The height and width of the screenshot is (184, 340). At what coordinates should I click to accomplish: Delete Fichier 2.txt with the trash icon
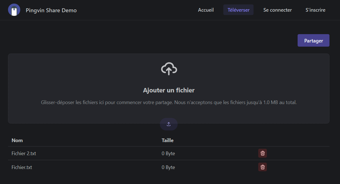(262, 153)
